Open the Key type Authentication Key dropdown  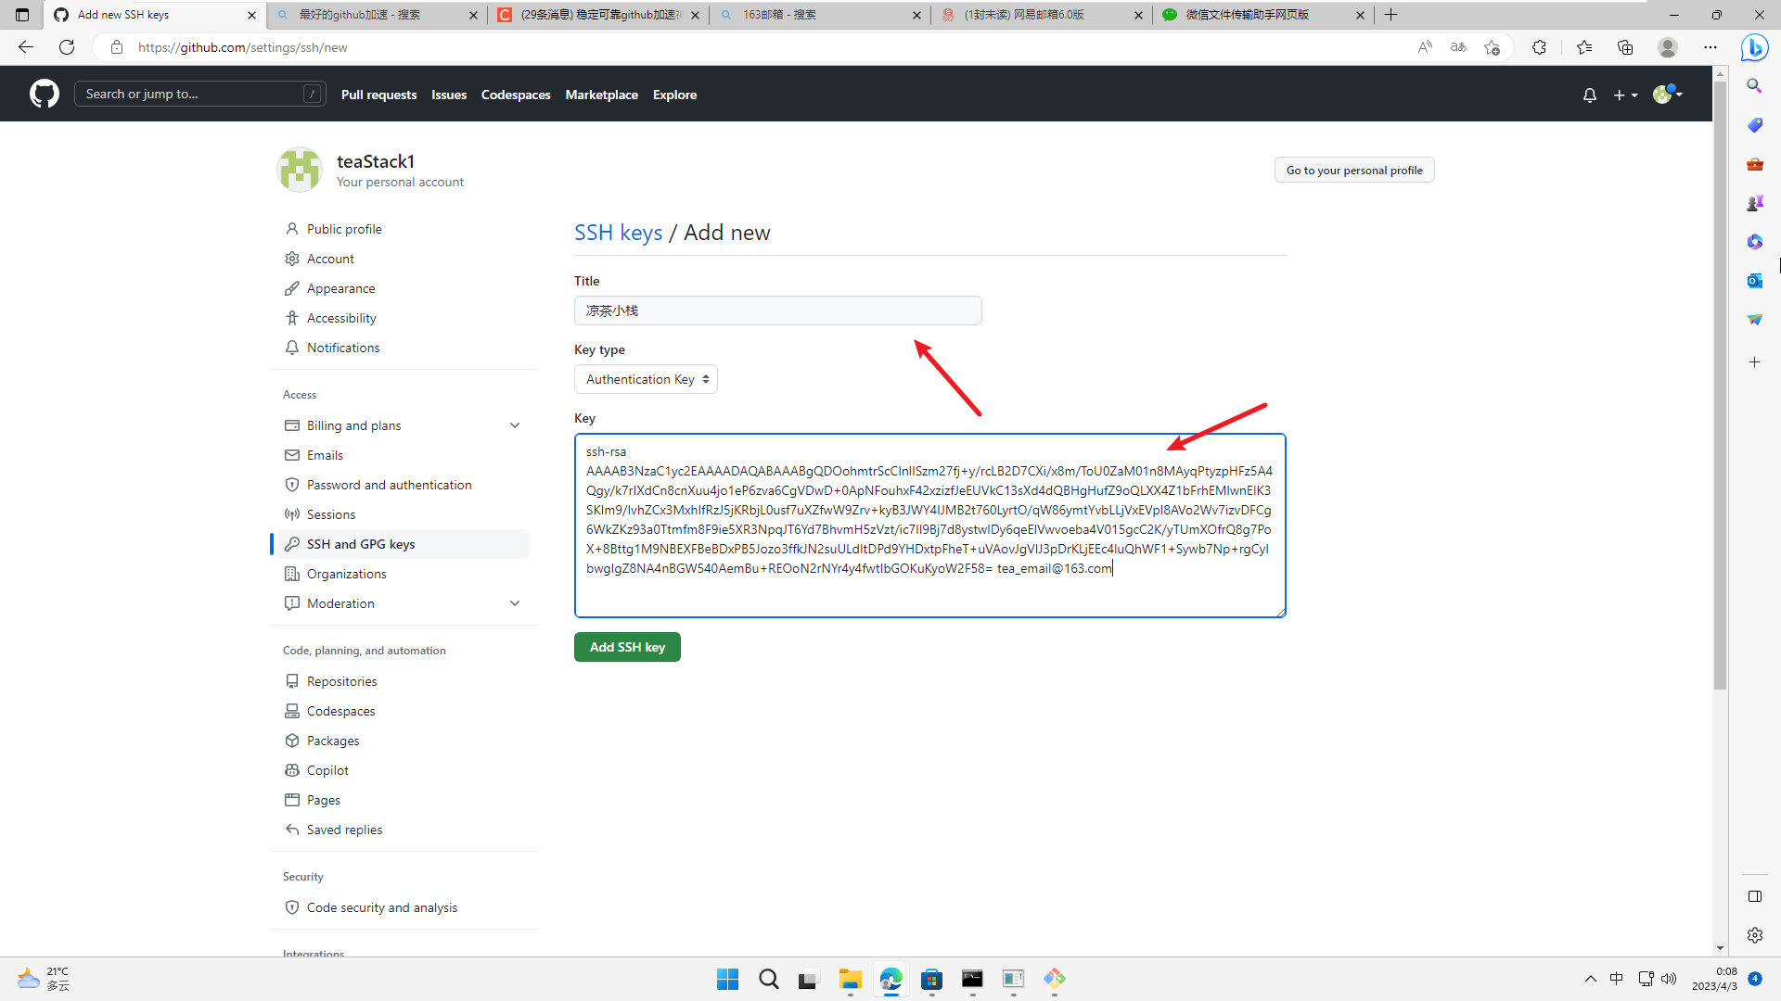click(646, 379)
